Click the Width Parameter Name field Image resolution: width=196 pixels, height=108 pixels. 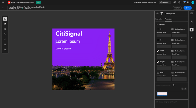coord(164,57)
